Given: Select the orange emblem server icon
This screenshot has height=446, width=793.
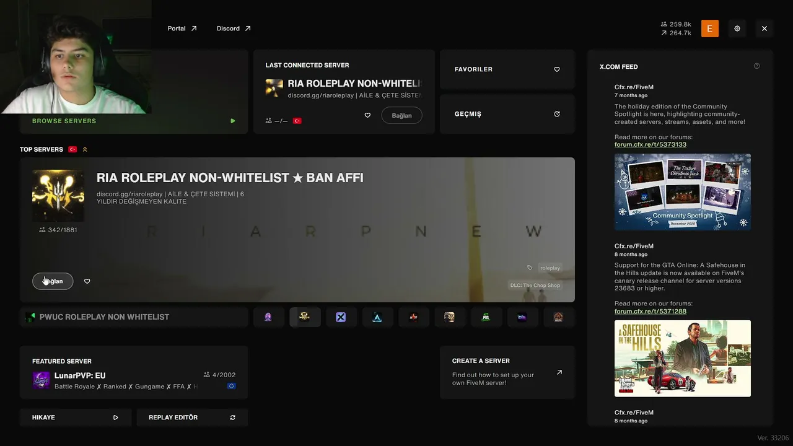Looking at the screenshot, I should (x=558, y=317).
